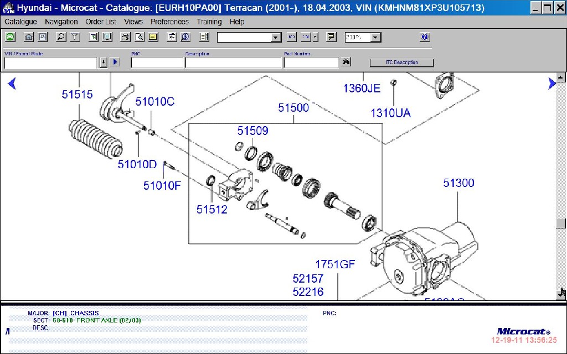This screenshot has width=567, height=354.
Task: Click inside the Description input field
Action: pos(233,63)
